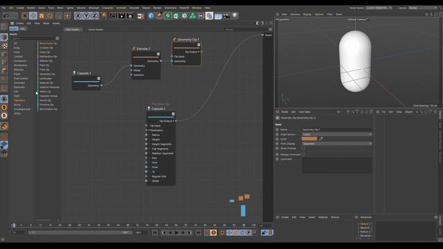443x249 pixels.
Task: Click the Light bulb icon in toolbar
Action: (235, 15)
